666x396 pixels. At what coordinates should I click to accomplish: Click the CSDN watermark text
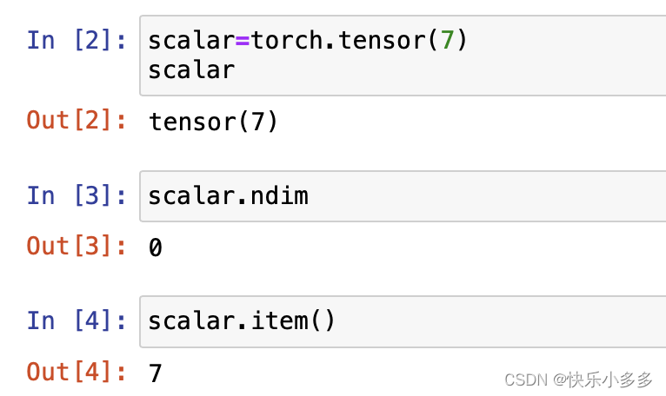578,379
